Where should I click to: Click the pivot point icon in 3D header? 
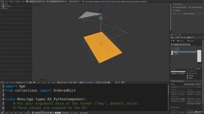pos(74,82)
